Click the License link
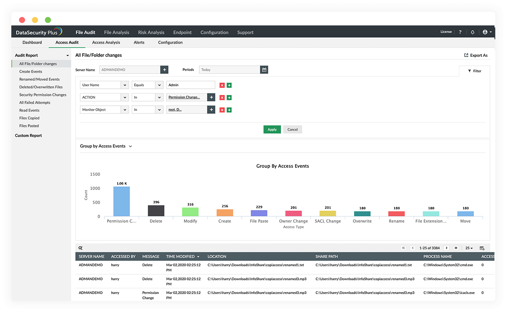This screenshot has height=309, width=507. (x=446, y=32)
